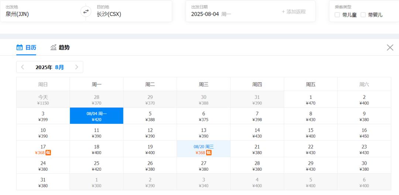Choose August 22 date cell
The width and height of the screenshot is (399, 195).
pos(311,149)
